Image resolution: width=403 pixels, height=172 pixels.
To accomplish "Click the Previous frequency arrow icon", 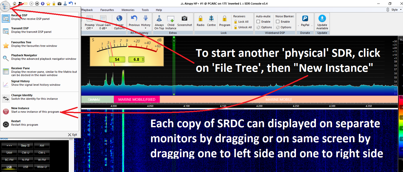I will (134, 19).
